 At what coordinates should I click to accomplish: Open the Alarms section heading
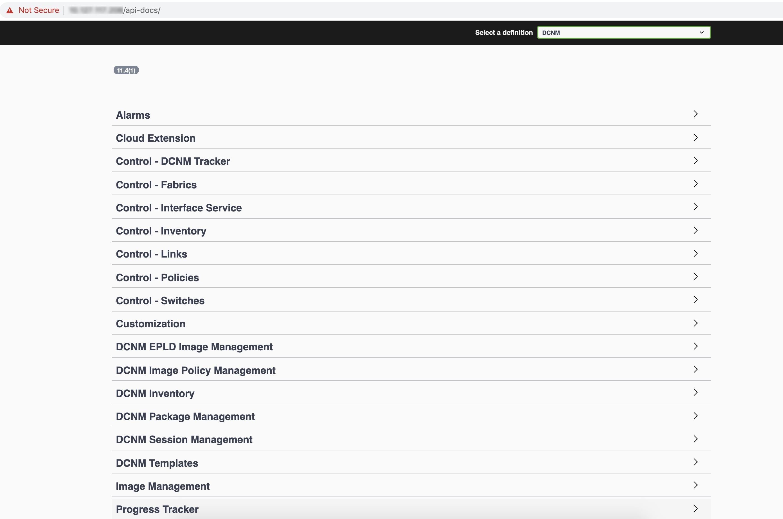[133, 115]
